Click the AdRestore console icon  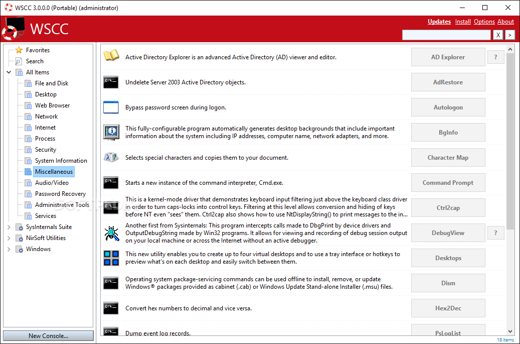[x=111, y=82]
